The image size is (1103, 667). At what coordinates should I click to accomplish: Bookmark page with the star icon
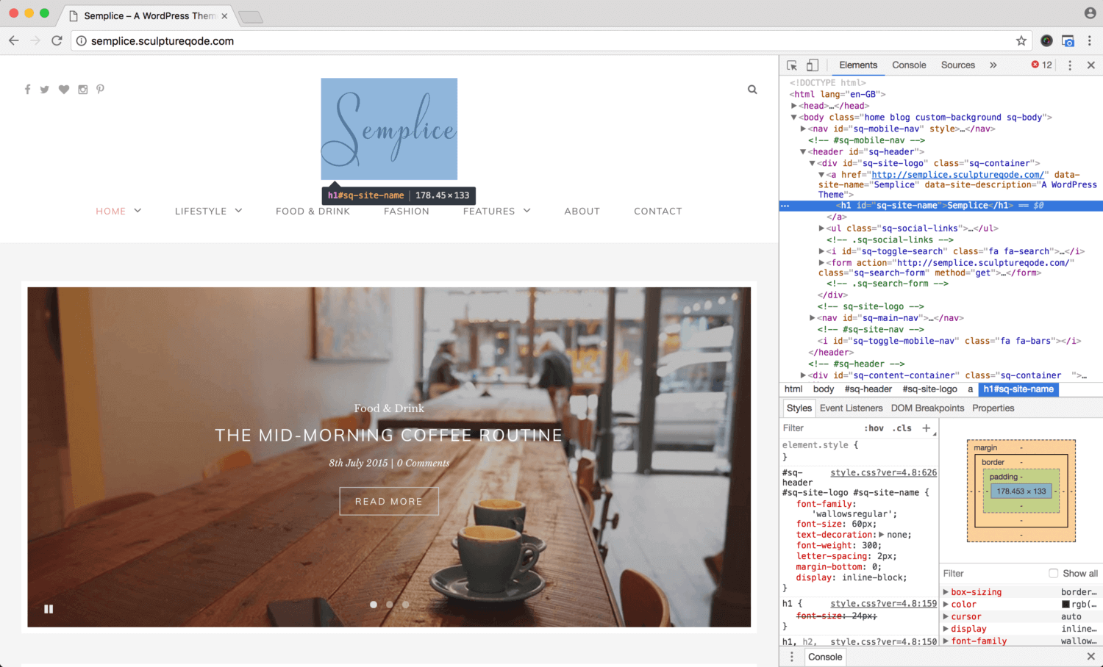[x=1021, y=41]
